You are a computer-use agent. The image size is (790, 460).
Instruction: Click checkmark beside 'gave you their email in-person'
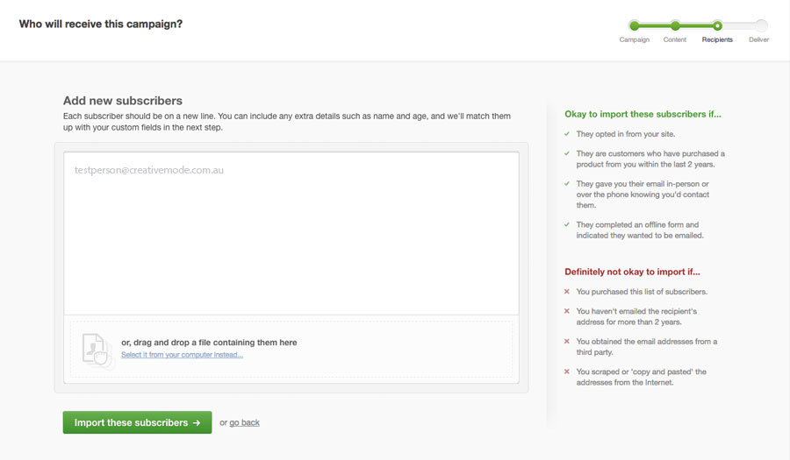click(567, 183)
